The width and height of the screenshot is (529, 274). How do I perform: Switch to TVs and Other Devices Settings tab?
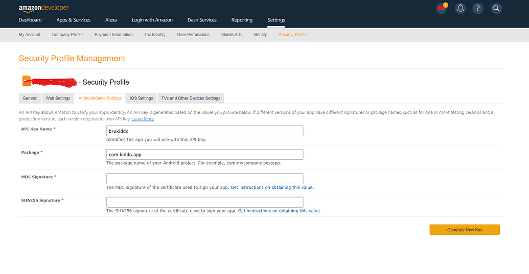191,98
